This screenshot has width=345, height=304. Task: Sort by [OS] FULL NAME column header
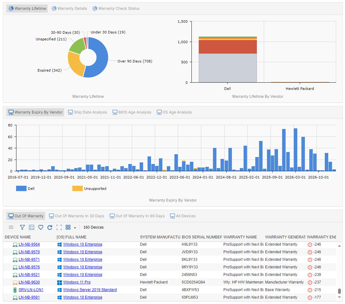(71, 237)
